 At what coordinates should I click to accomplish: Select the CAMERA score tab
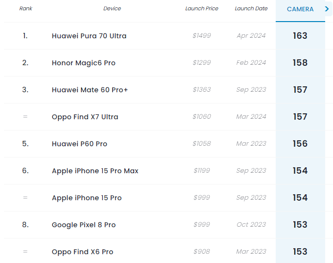coord(300,9)
